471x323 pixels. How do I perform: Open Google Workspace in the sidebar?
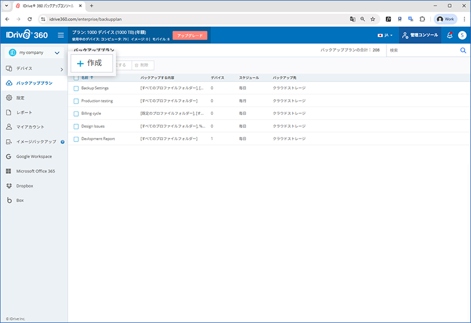pos(34,156)
